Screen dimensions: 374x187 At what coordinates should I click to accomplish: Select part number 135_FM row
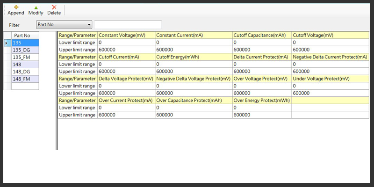tap(25, 57)
